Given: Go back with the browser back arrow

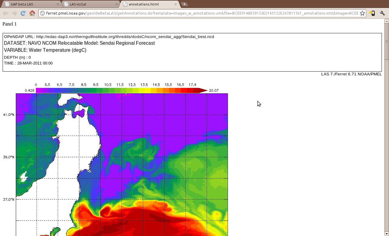Looking at the screenshot, I should coord(5,13).
